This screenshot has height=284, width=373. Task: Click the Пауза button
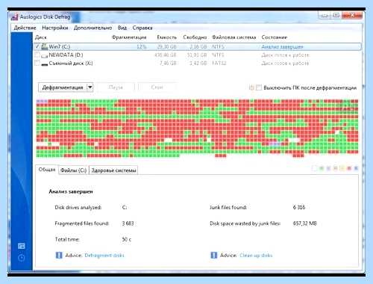[116, 87]
